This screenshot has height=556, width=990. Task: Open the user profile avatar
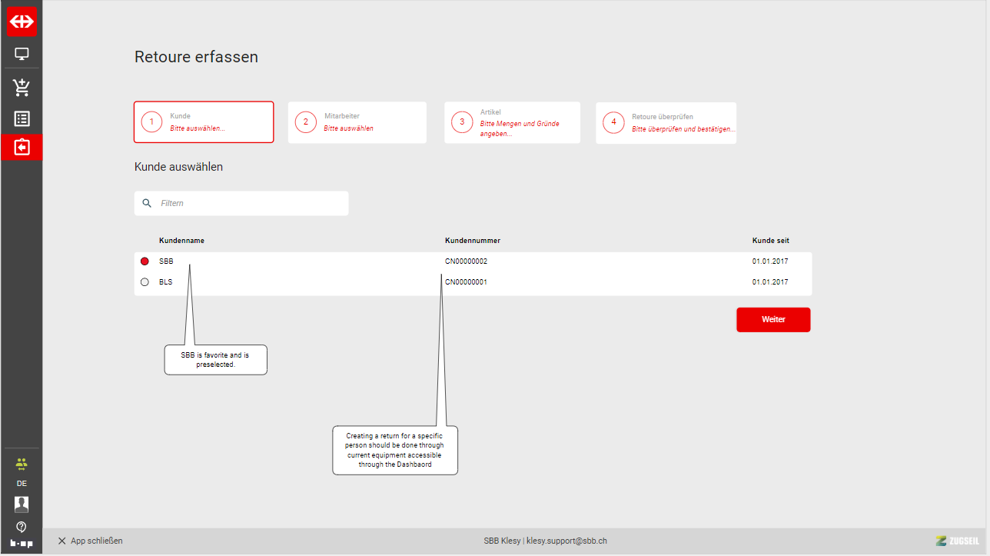coord(22,504)
